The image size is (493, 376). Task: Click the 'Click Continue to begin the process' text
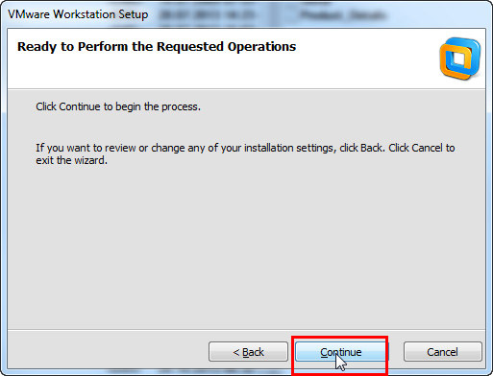118,106
